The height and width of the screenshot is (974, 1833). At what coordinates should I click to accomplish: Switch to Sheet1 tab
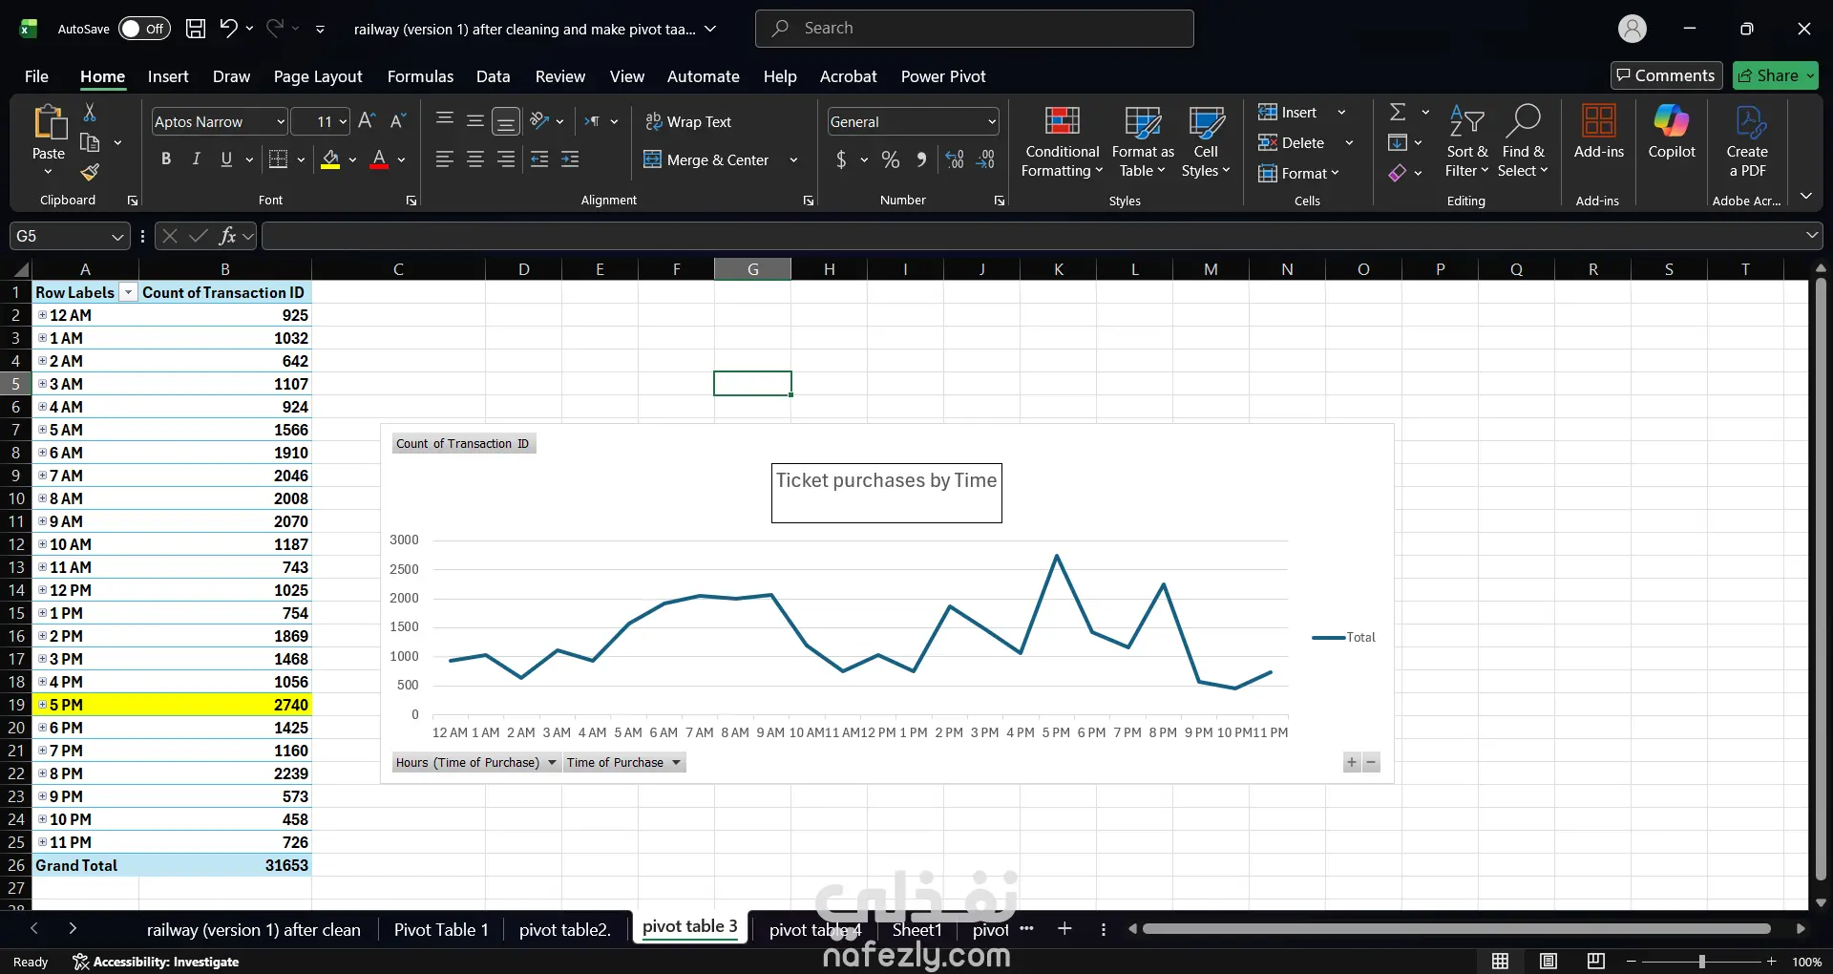(x=916, y=929)
